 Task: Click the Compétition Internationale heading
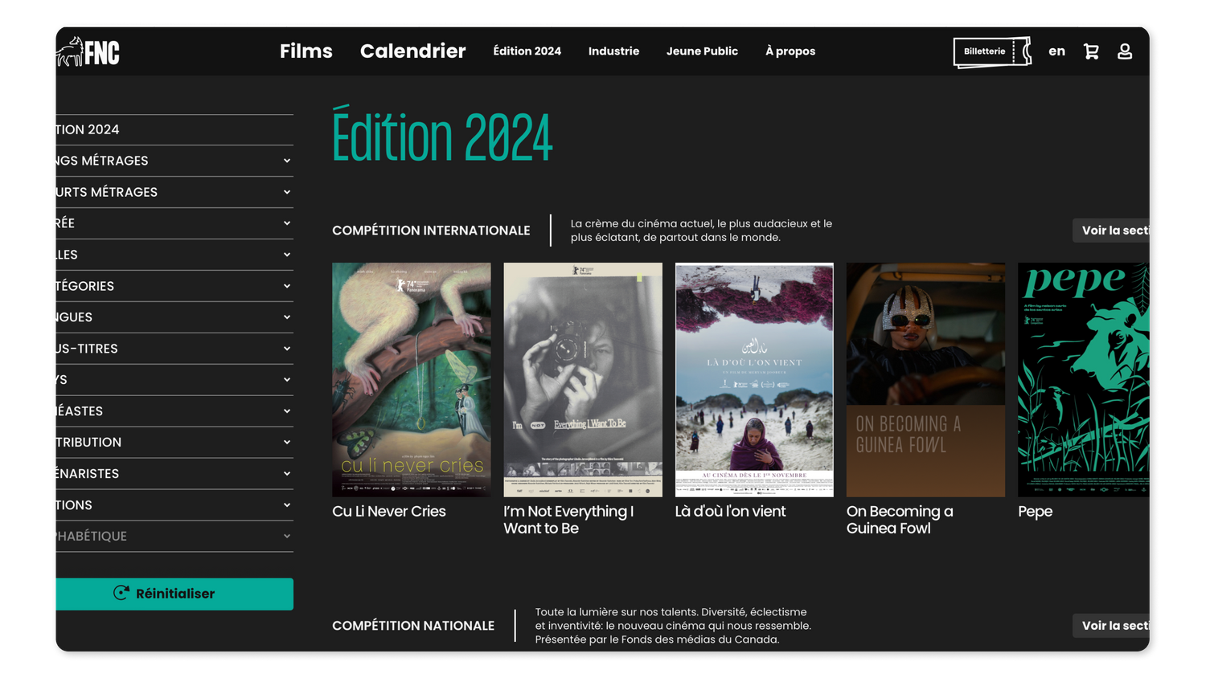(431, 231)
